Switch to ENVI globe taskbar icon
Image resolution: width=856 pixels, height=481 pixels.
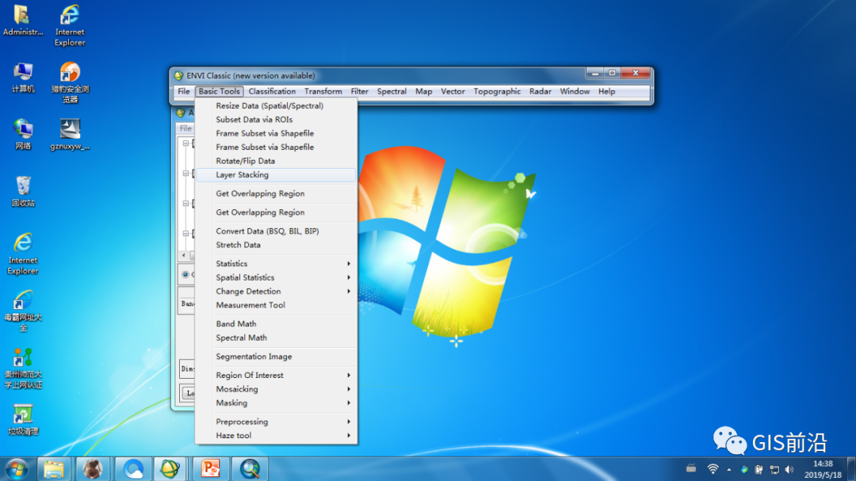click(170, 469)
